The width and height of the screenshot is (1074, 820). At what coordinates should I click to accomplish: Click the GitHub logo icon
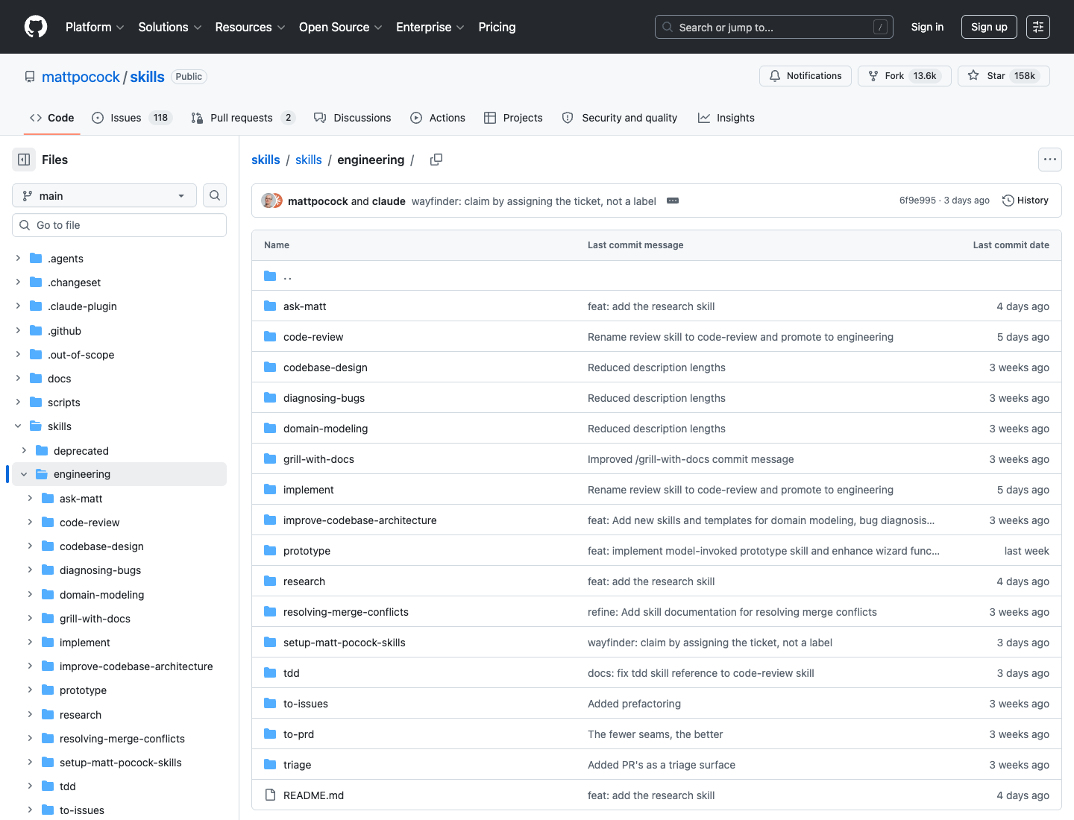36,27
